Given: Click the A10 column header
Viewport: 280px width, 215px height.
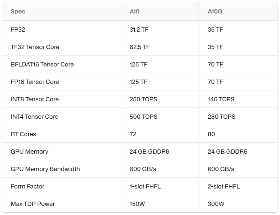Looking at the screenshot, I should pyautogui.click(x=134, y=11).
